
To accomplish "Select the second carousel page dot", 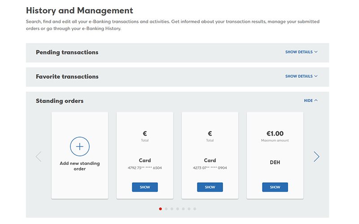I will click(x=166, y=209).
